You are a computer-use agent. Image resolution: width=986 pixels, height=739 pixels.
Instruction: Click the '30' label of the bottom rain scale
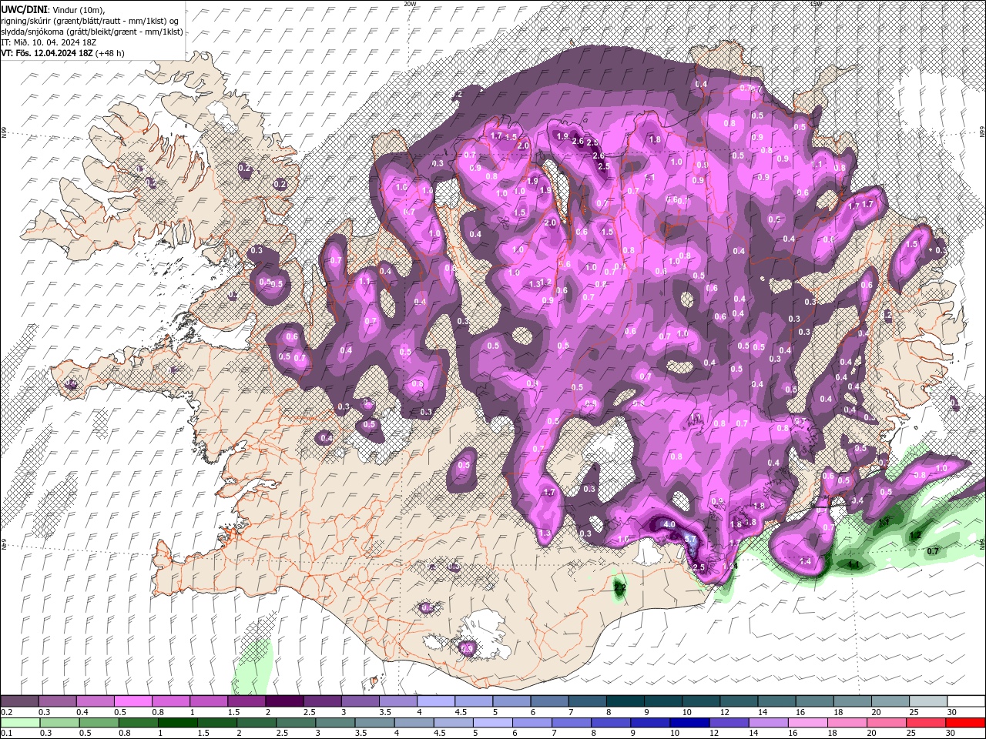coord(952,734)
